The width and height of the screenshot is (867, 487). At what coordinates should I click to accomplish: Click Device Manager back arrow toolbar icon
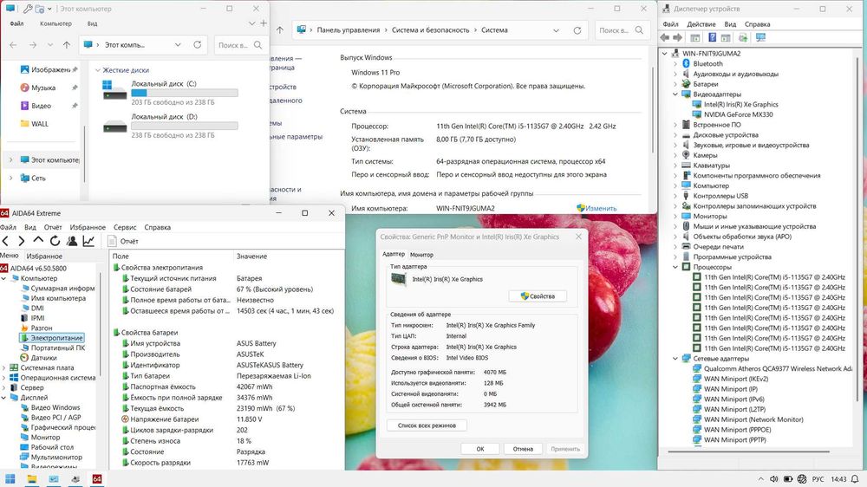pos(665,37)
